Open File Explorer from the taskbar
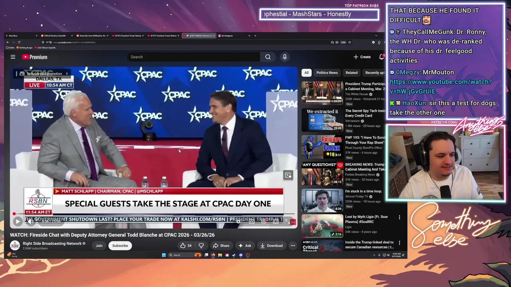Image resolution: width=511 pixels, height=287 pixels. point(220,255)
